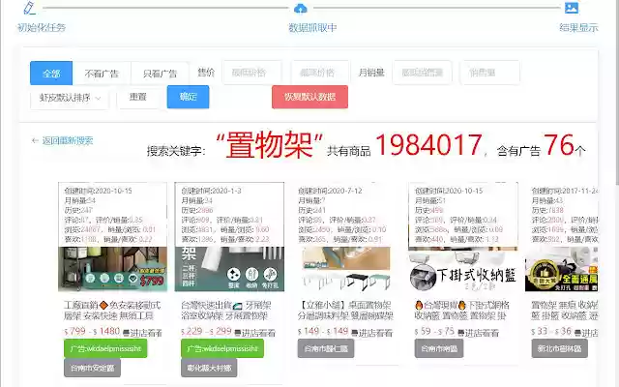Click green 广告 badge under $799 product
The image size is (619, 387).
point(105,348)
